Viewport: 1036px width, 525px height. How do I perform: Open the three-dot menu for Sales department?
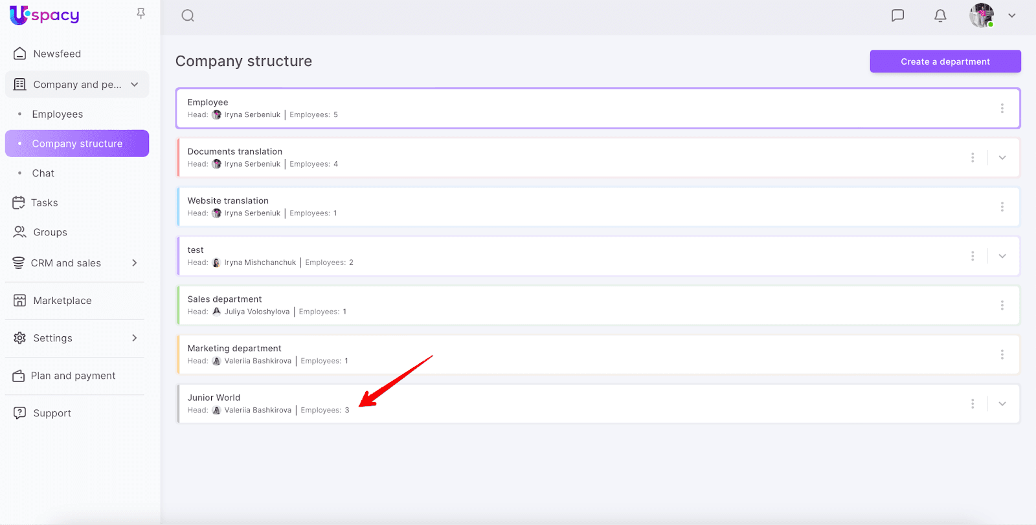(x=1002, y=305)
